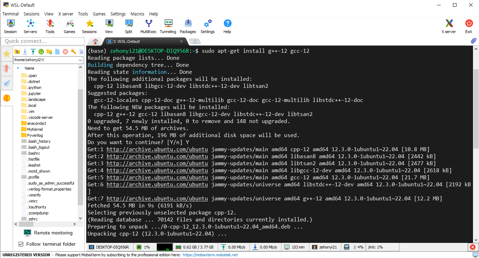479x258 pixels.
Task: Click the red delete file icon
Action: pyautogui.click(x=65, y=52)
